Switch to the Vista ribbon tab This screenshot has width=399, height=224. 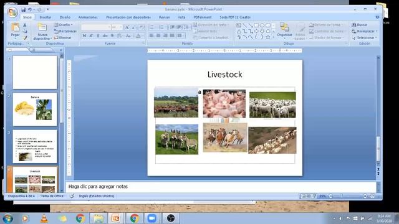pyautogui.click(x=181, y=17)
